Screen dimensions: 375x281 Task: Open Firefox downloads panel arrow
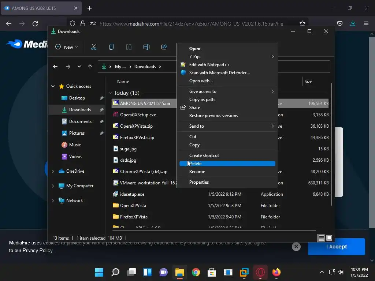pos(353,23)
